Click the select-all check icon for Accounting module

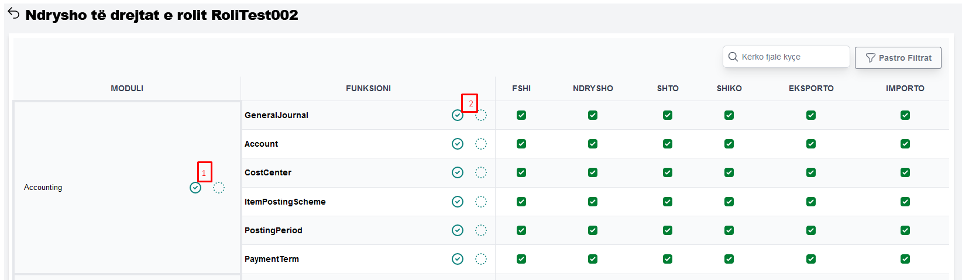coord(195,188)
